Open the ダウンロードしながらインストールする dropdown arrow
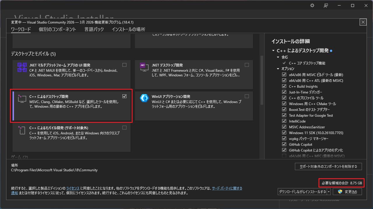Screen dimensions: 373x209 click(329, 192)
